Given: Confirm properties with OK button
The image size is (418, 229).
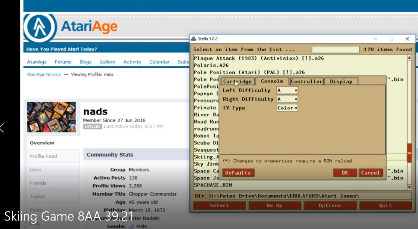Looking at the screenshot, I should [345, 173].
